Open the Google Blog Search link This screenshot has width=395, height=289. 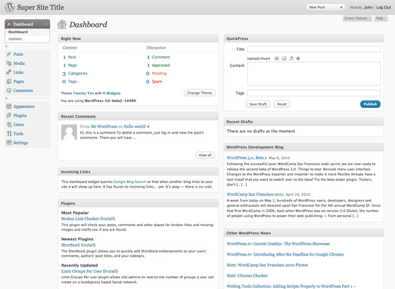point(130,181)
